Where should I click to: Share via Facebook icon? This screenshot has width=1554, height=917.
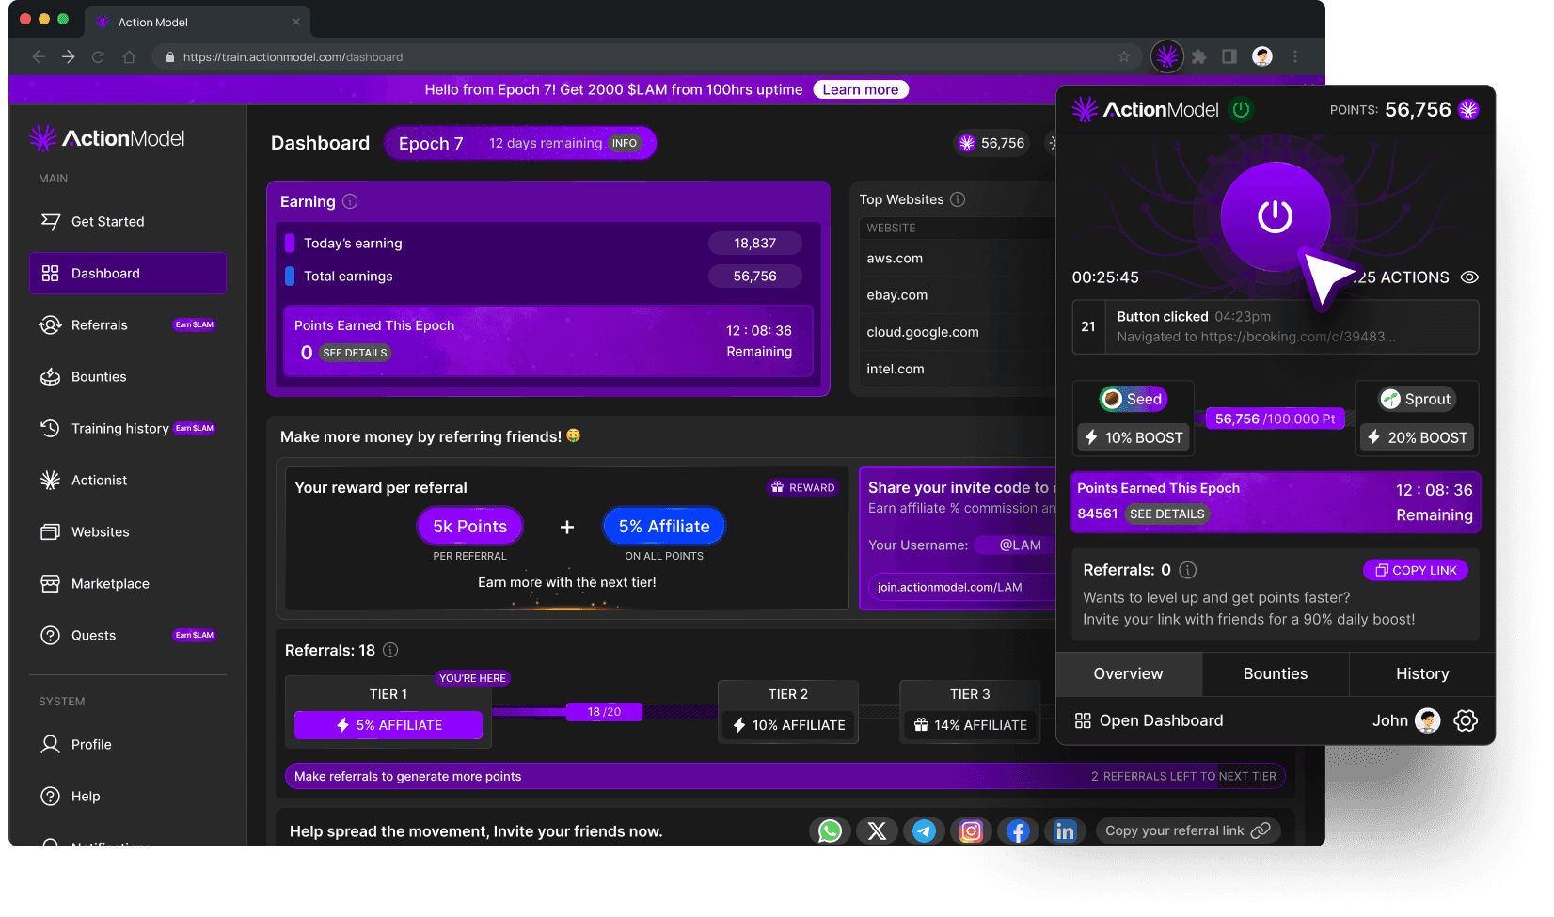tap(1018, 830)
